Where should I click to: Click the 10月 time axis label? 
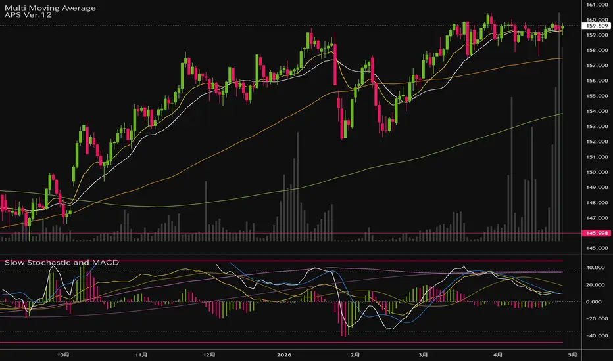pyautogui.click(x=63, y=355)
